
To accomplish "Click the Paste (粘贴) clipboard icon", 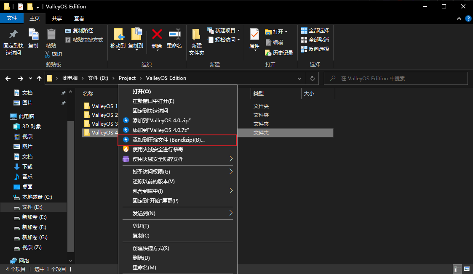I will [51, 34].
